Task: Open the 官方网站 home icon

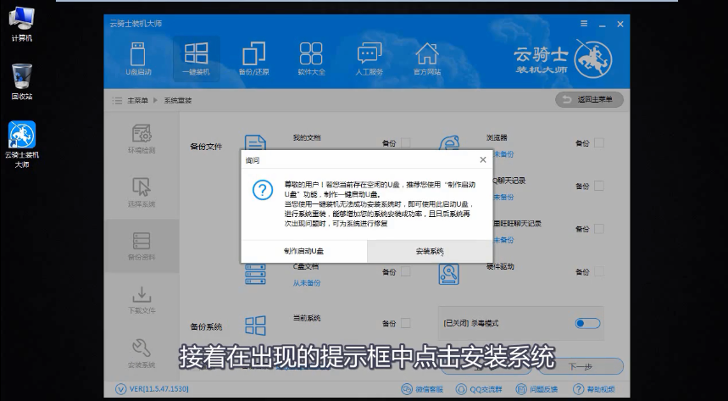Action: [x=427, y=59]
